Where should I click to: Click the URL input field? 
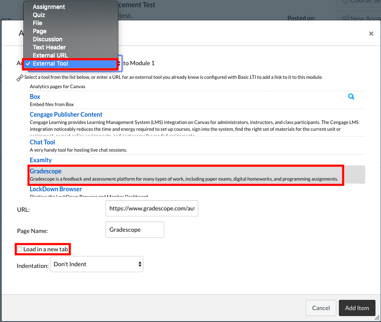pyautogui.click(x=152, y=208)
